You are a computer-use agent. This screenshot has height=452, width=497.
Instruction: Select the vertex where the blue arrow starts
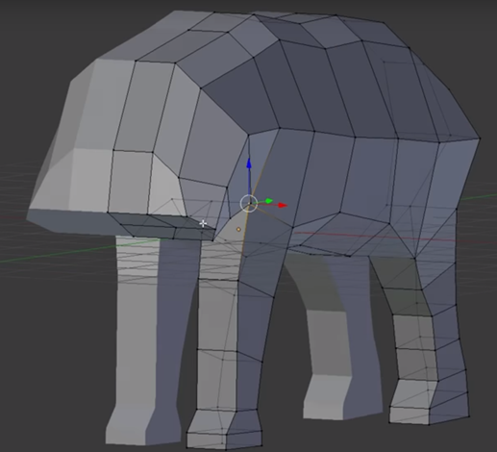click(x=249, y=204)
